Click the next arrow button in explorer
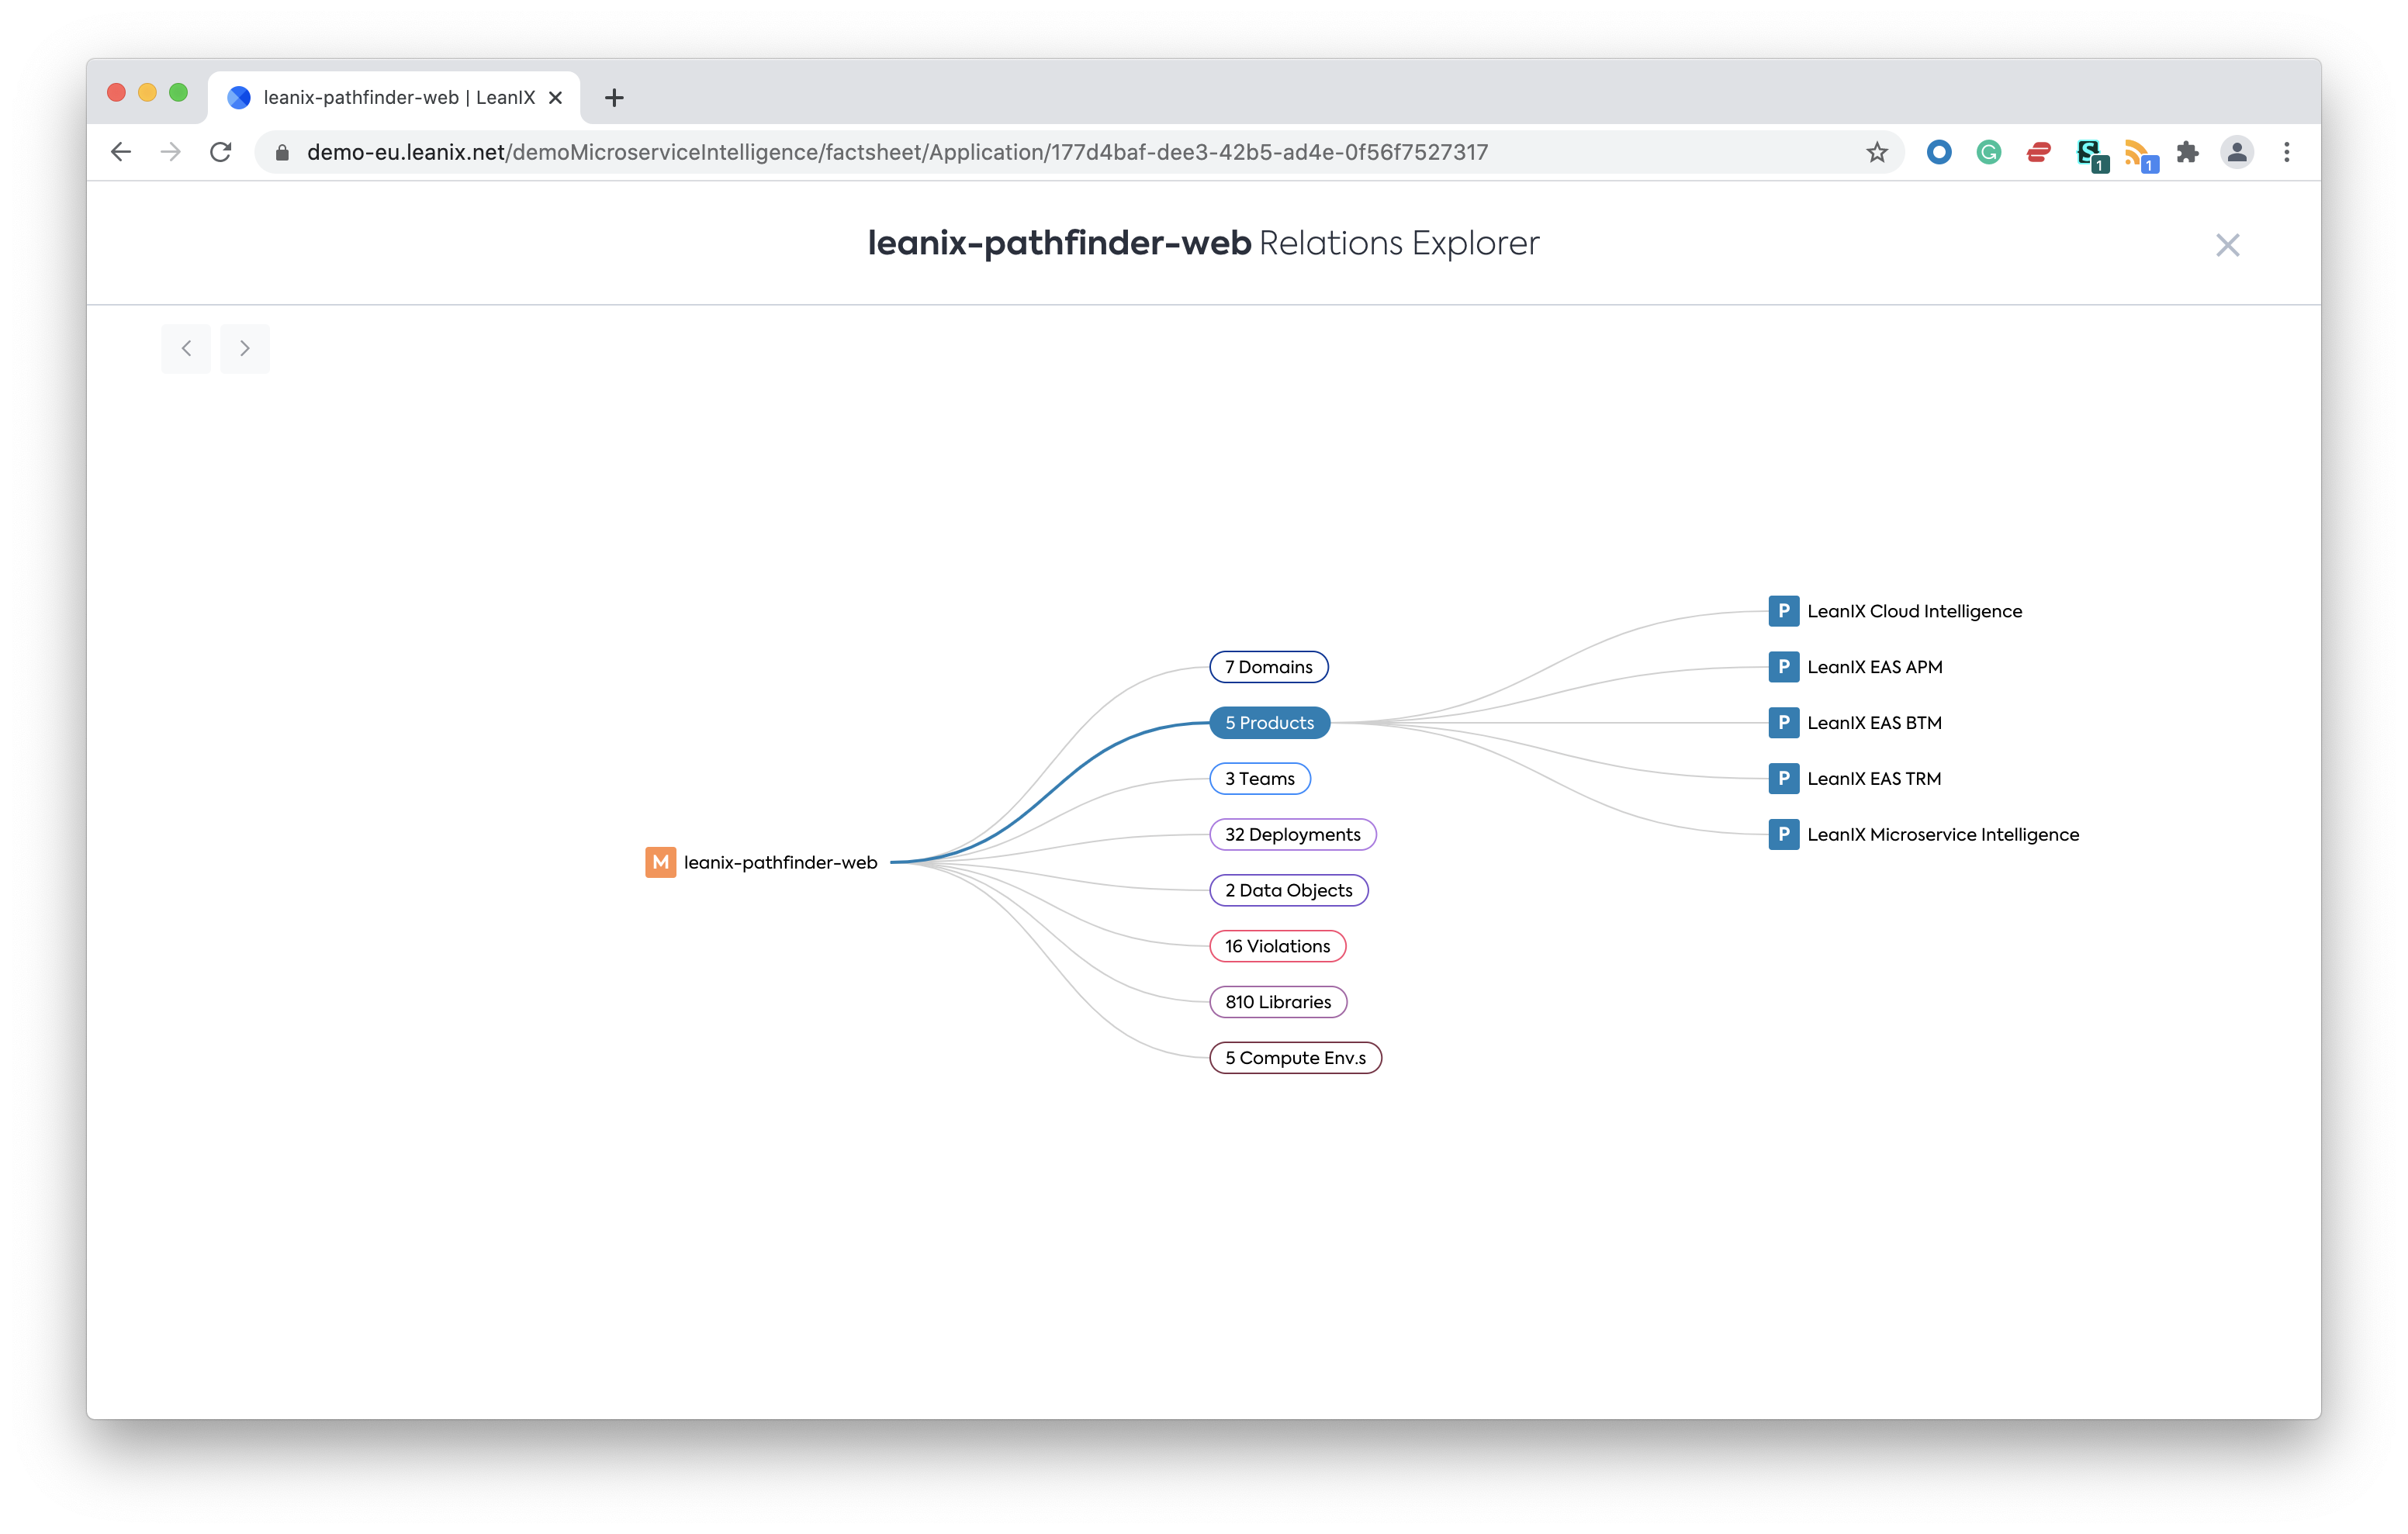This screenshot has height=1534, width=2408. click(245, 348)
